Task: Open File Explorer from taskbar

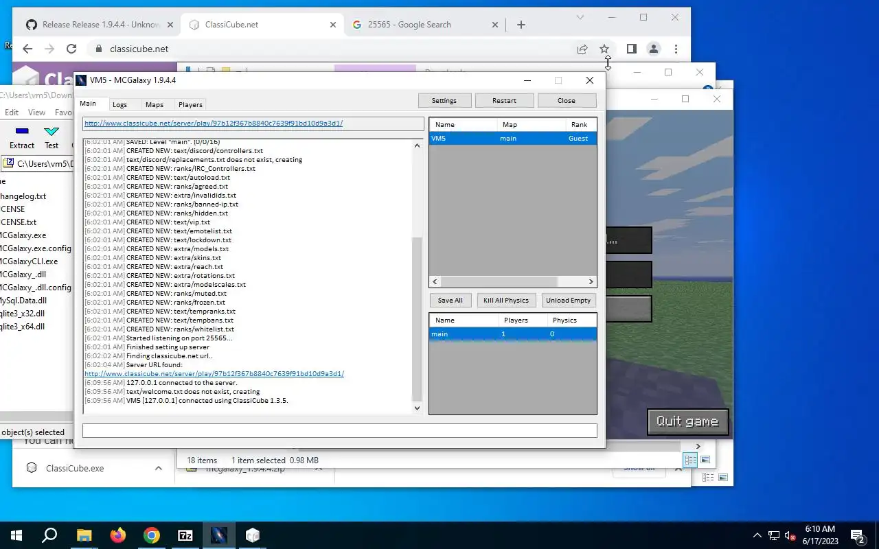Action: 84,535
